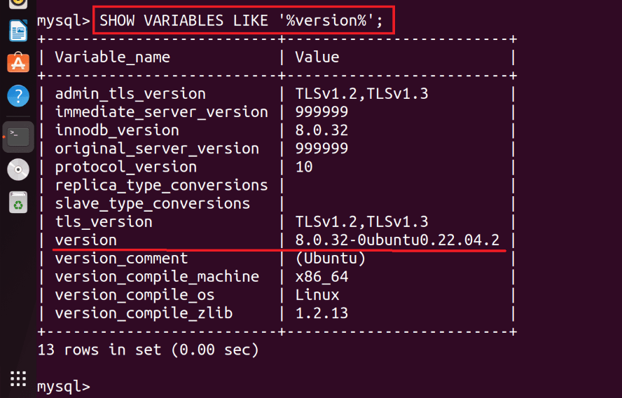Show Applications grid button
This screenshot has height=398, width=622.
coord(18,376)
